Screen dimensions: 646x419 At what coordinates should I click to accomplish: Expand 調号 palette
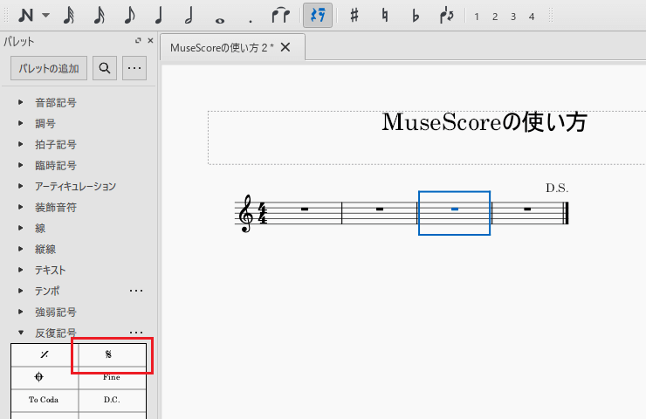point(21,123)
